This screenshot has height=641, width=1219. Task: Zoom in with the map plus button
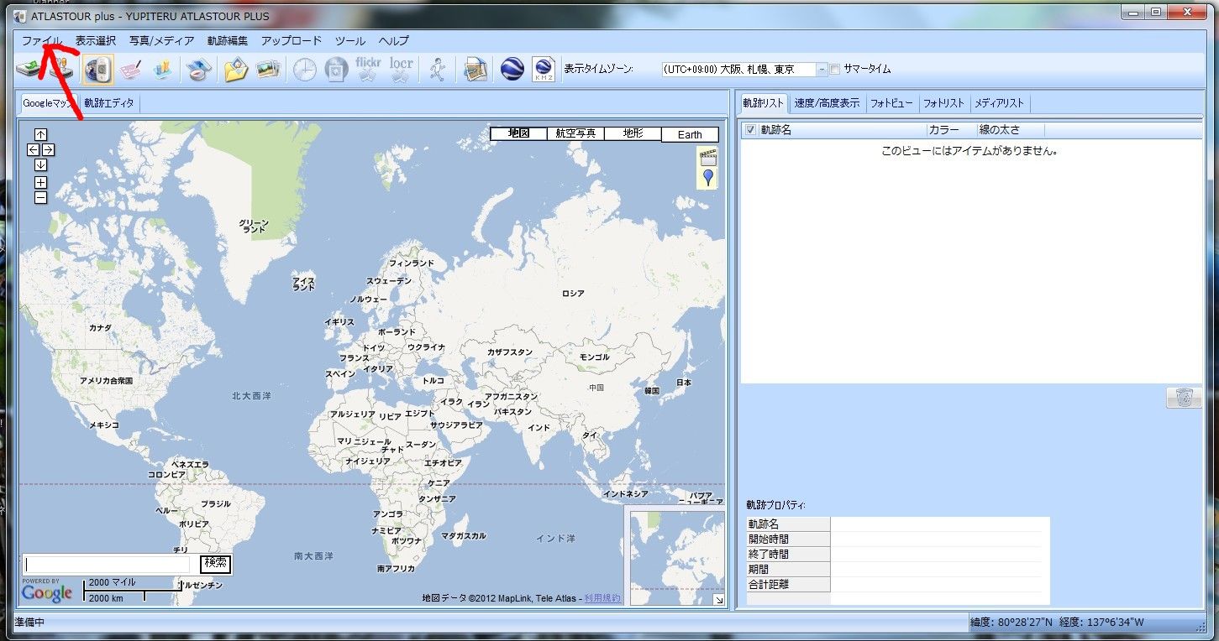tap(40, 182)
